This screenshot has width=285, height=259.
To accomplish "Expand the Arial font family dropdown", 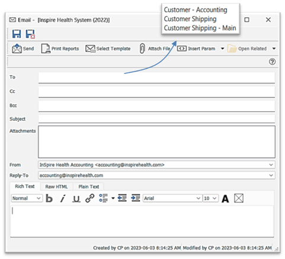I will point(198,198).
